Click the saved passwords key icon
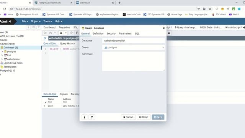The width and height of the screenshot is (245, 138). (199, 9)
